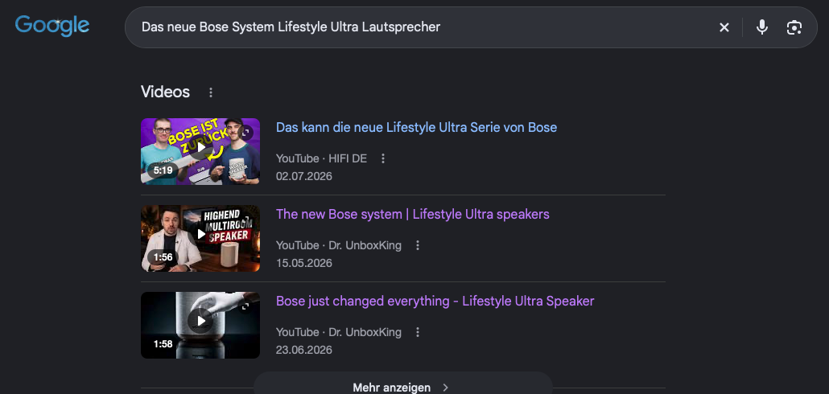The height and width of the screenshot is (394, 829).
Task: Clear the search query with X icon
Action: [724, 27]
